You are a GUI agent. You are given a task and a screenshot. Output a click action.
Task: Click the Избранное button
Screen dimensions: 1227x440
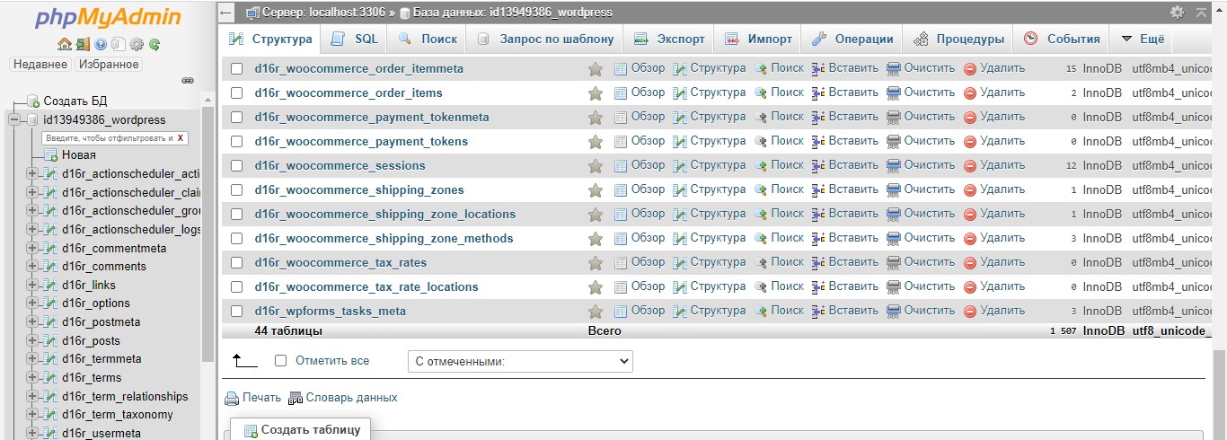click(109, 65)
